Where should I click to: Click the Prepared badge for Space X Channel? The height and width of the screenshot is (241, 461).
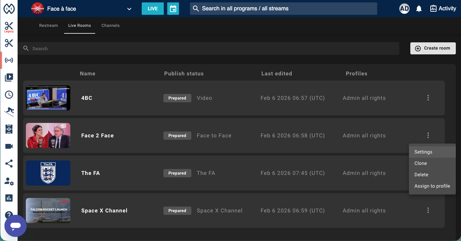point(177,211)
